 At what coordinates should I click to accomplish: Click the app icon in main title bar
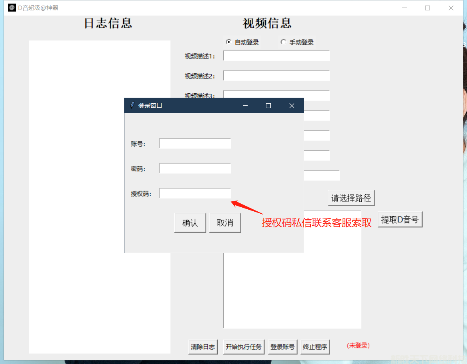tap(12, 8)
